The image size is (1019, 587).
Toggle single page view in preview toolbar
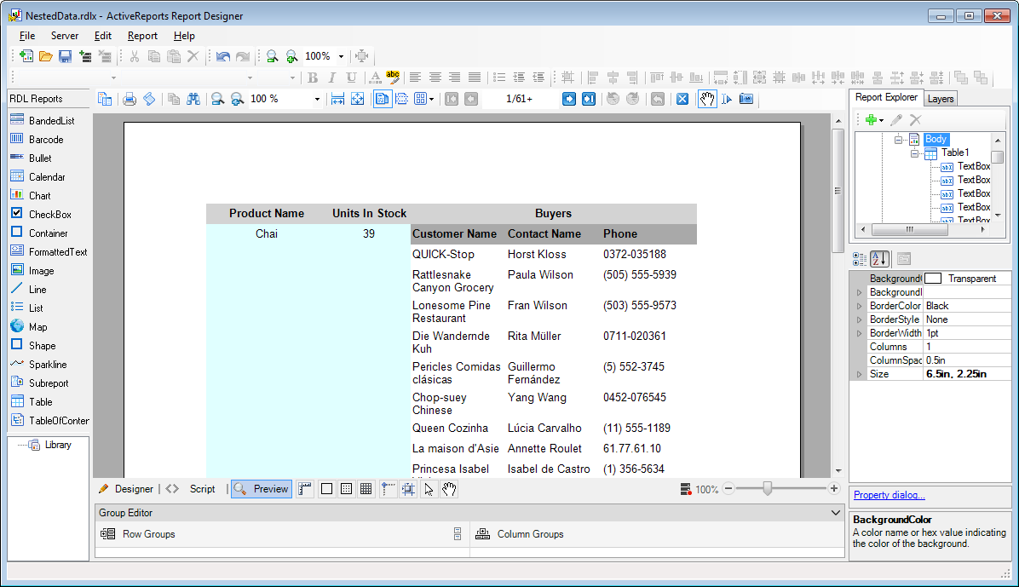click(382, 99)
